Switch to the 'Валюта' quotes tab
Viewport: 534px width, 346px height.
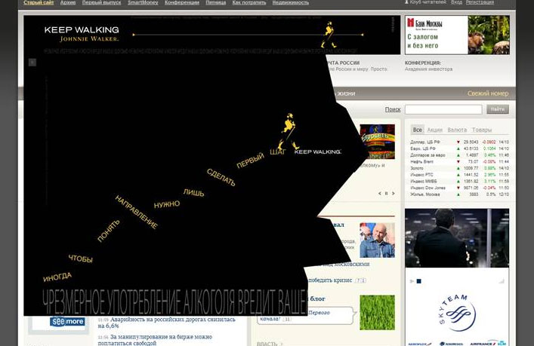[457, 130]
